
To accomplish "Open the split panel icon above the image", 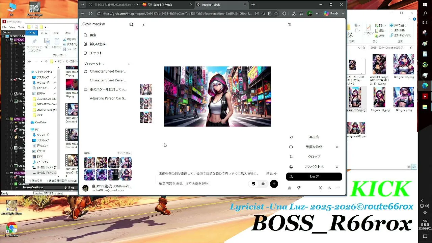I will click(x=289, y=25).
